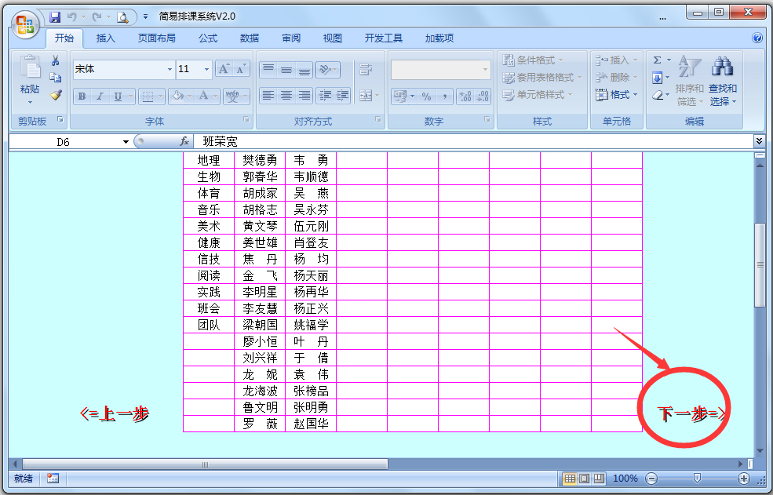Toggle wrap text

[365, 70]
